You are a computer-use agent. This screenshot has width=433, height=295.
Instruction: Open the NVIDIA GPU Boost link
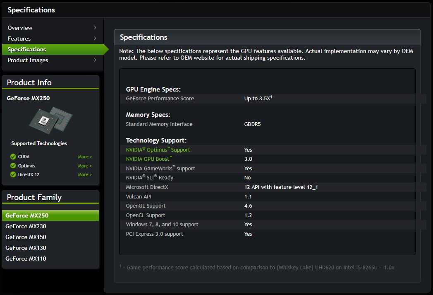pos(149,159)
